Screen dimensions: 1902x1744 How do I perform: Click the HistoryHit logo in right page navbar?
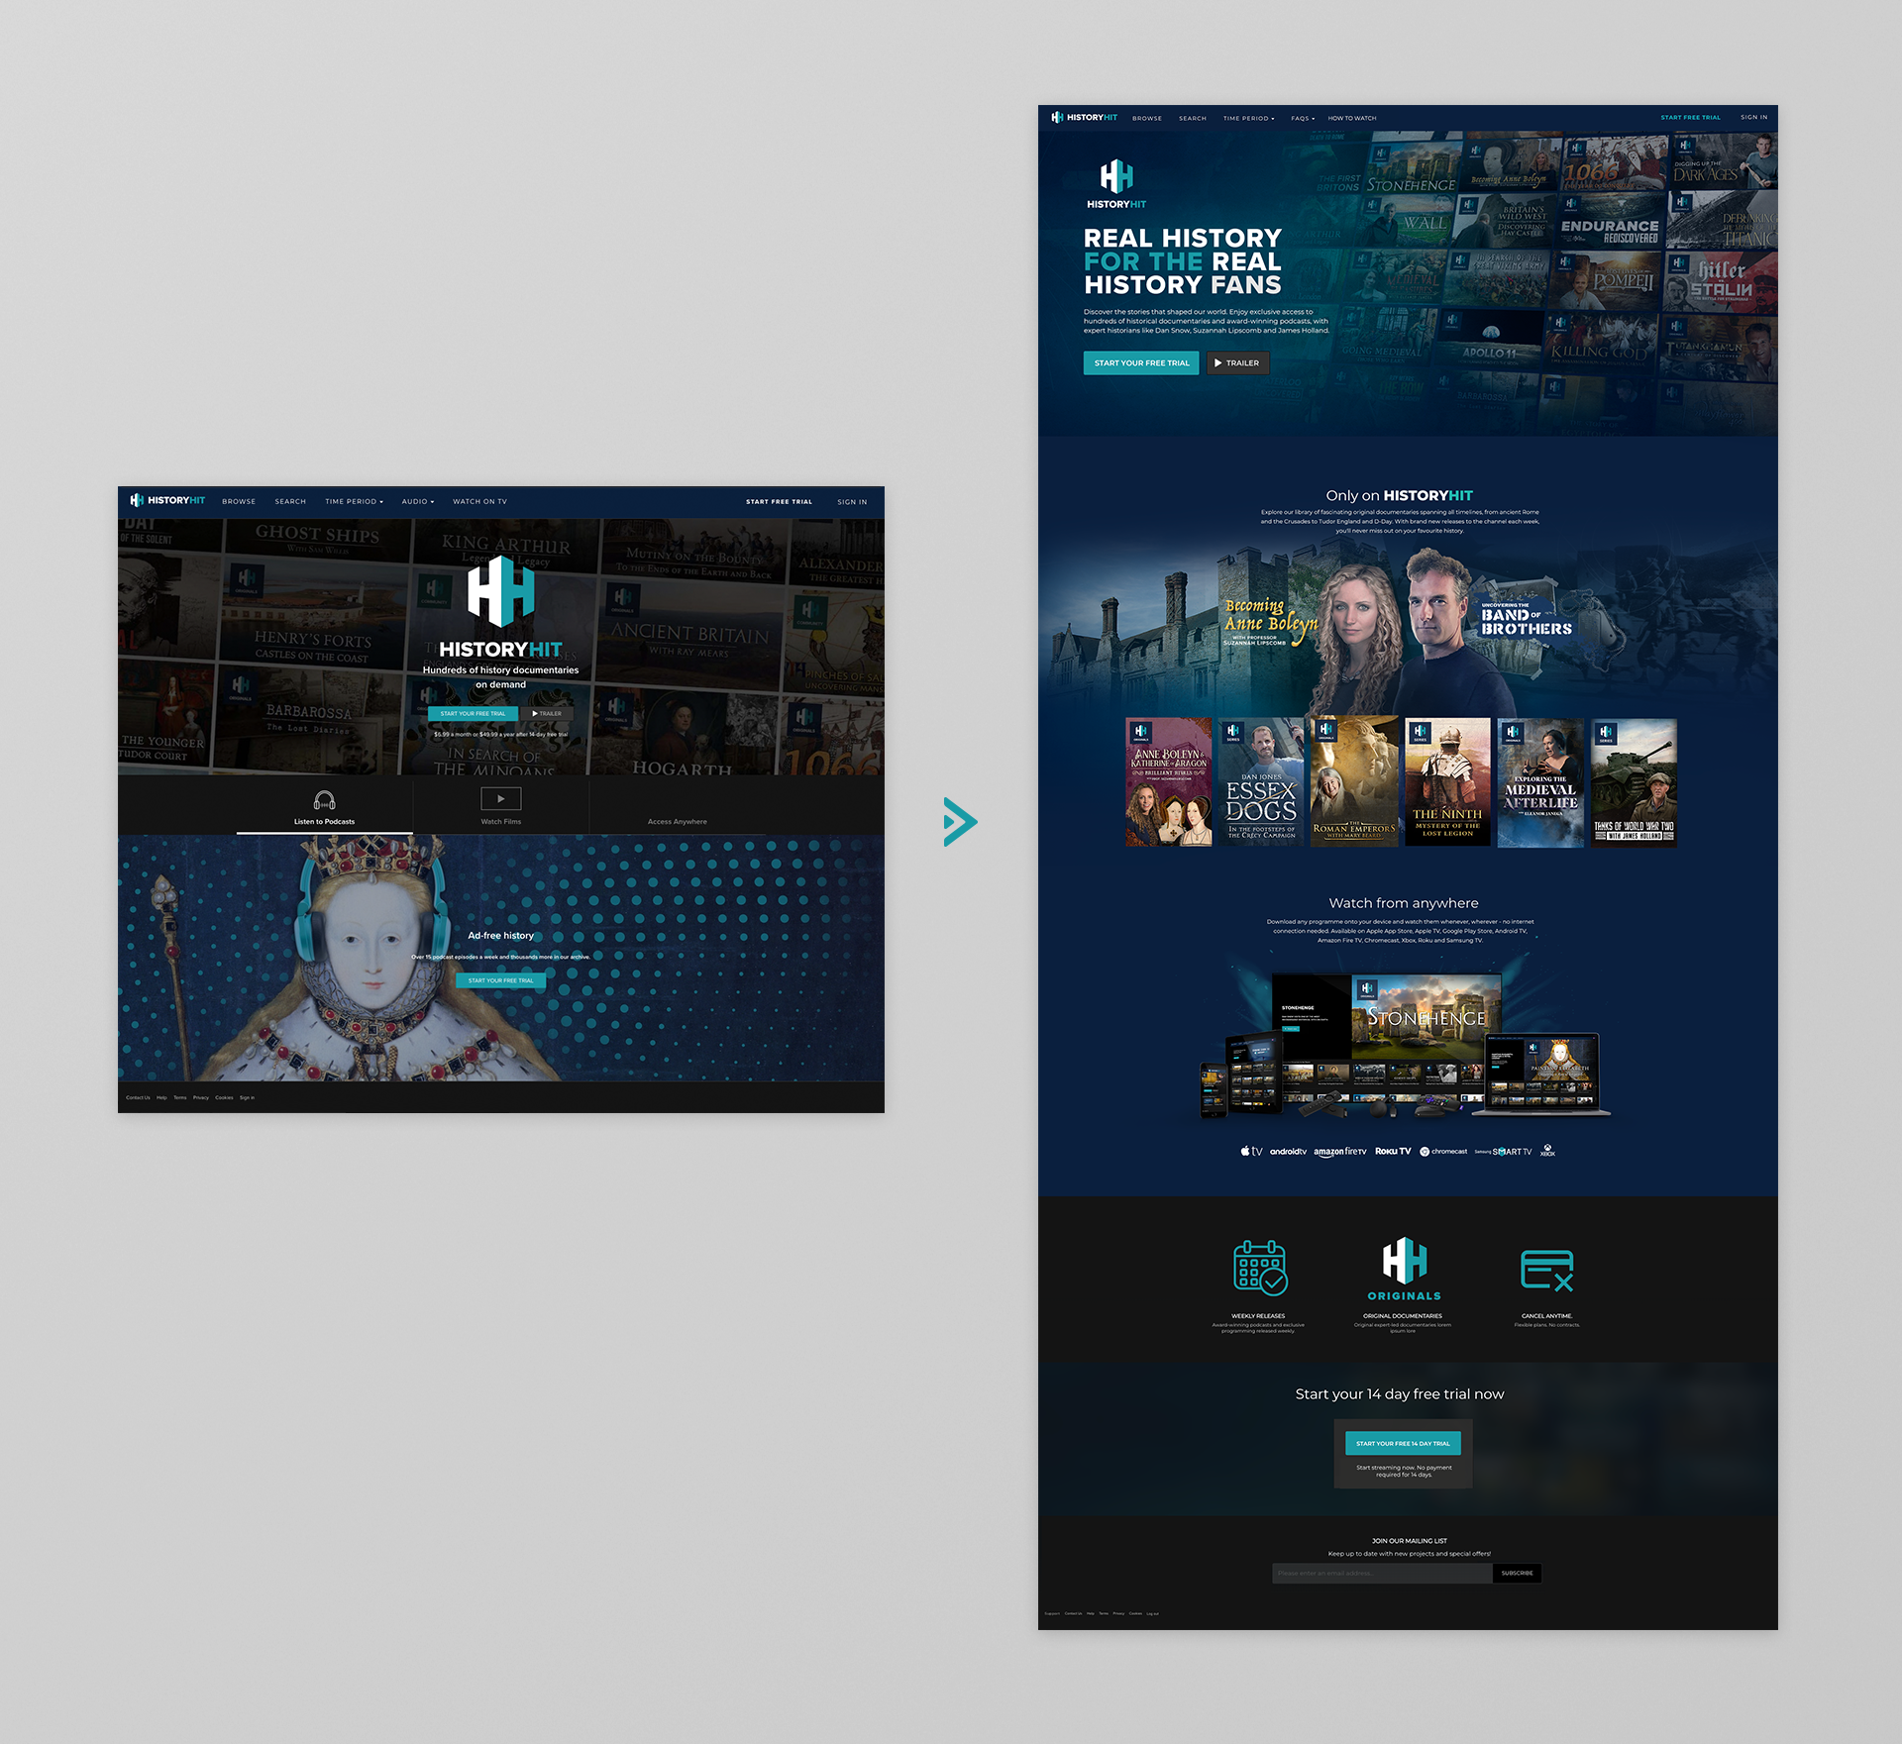point(1084,117)
